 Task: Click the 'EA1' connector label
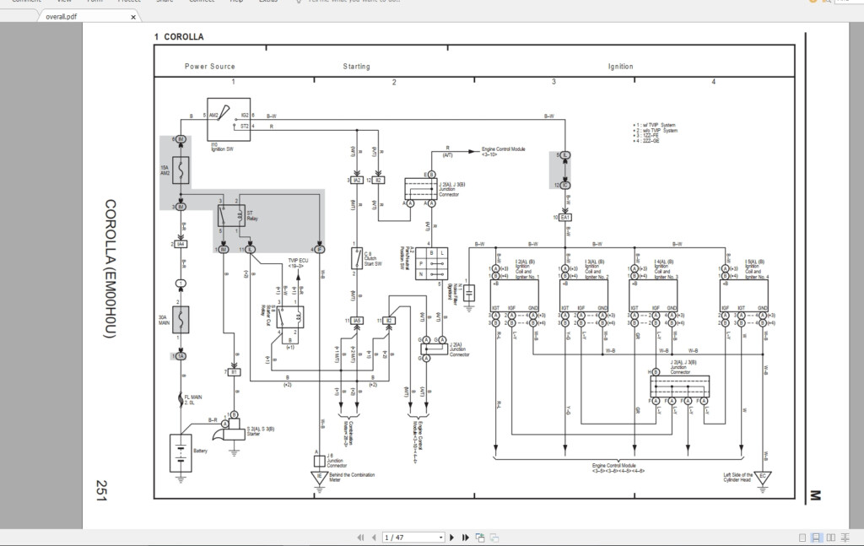[x=564, y=218]
